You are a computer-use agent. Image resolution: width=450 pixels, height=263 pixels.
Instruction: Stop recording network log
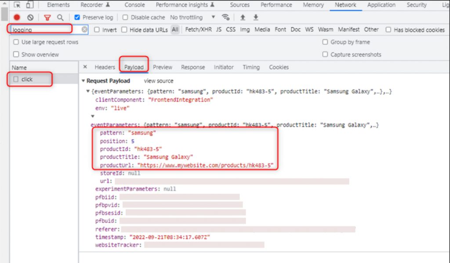click(17, 18)
